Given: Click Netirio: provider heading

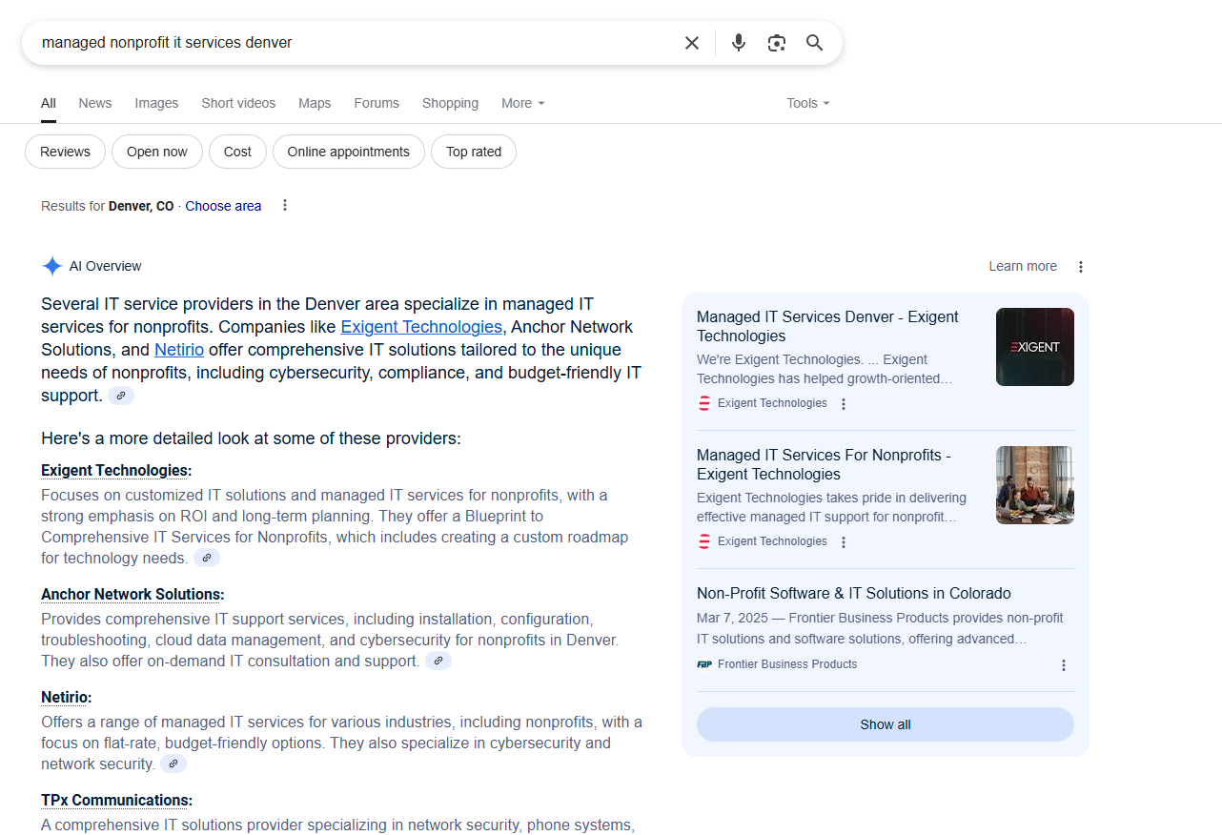Looking at the screenshot, I should click(67, 697).
